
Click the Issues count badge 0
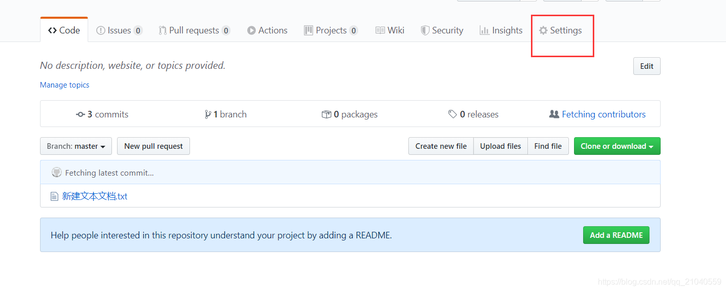click(x=138, y=30)
